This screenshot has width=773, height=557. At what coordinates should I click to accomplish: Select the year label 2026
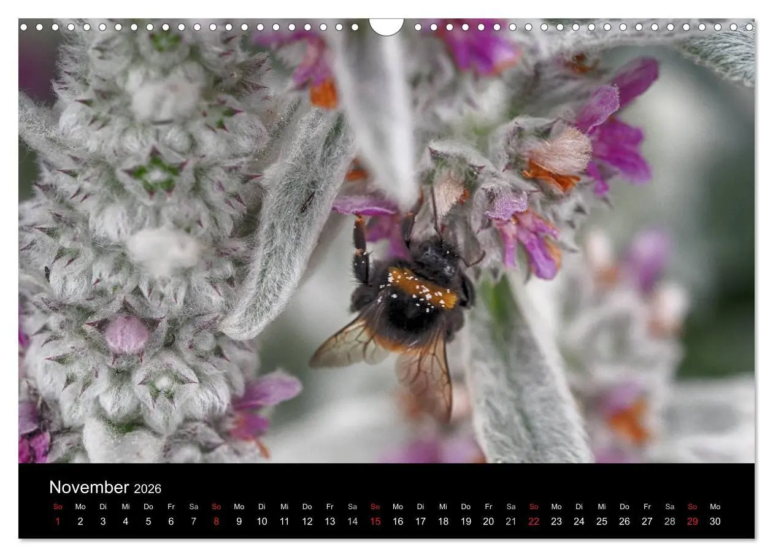[148, 489]
